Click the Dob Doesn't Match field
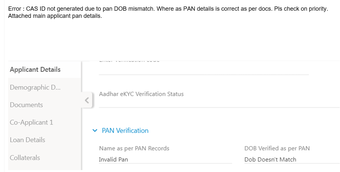 (291, 159)
